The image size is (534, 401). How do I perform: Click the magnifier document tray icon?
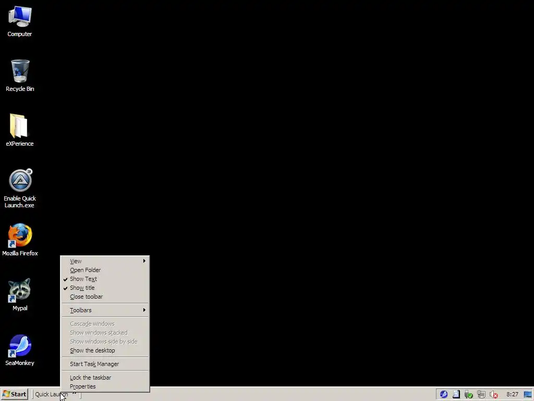pos(456,395)
